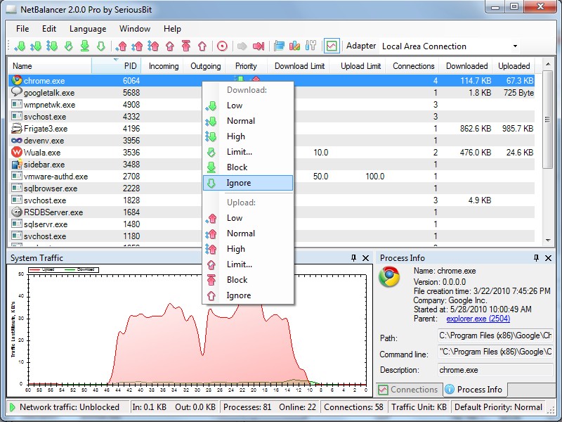Switch to the Connections tab

[x=407, y=390]
